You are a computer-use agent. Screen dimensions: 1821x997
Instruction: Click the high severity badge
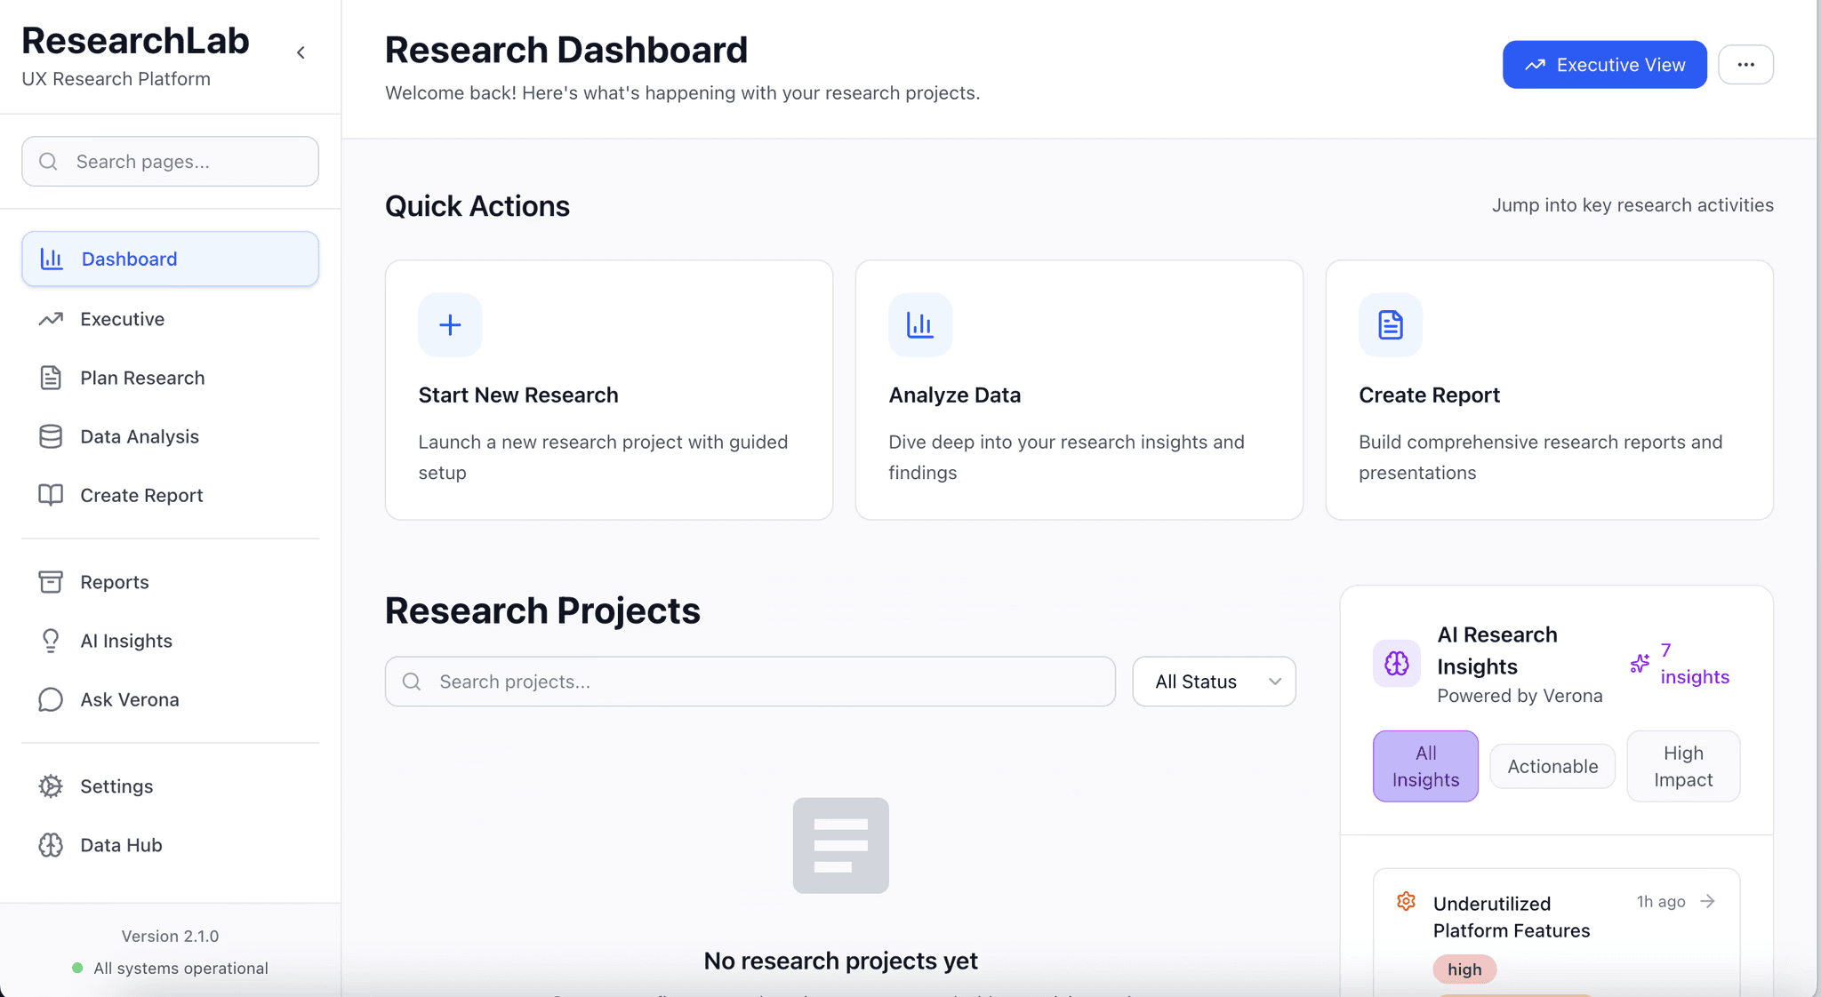tap(1464, 969)
